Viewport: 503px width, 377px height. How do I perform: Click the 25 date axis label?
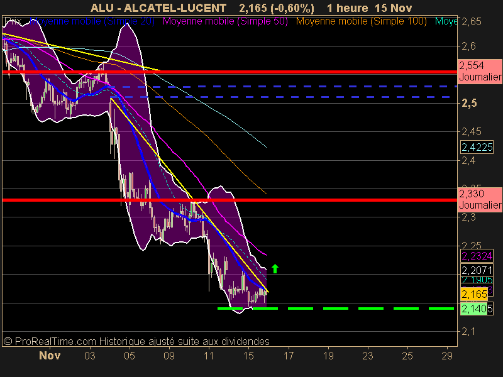point(407,356)
